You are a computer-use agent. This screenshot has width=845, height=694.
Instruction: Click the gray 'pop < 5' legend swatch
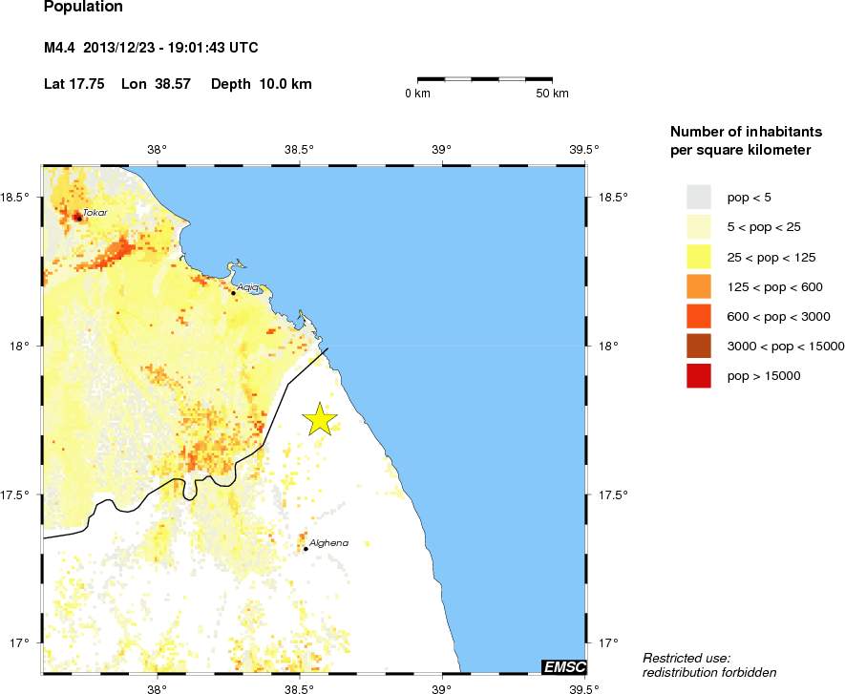pyautogui.click(x=699, y=198)
